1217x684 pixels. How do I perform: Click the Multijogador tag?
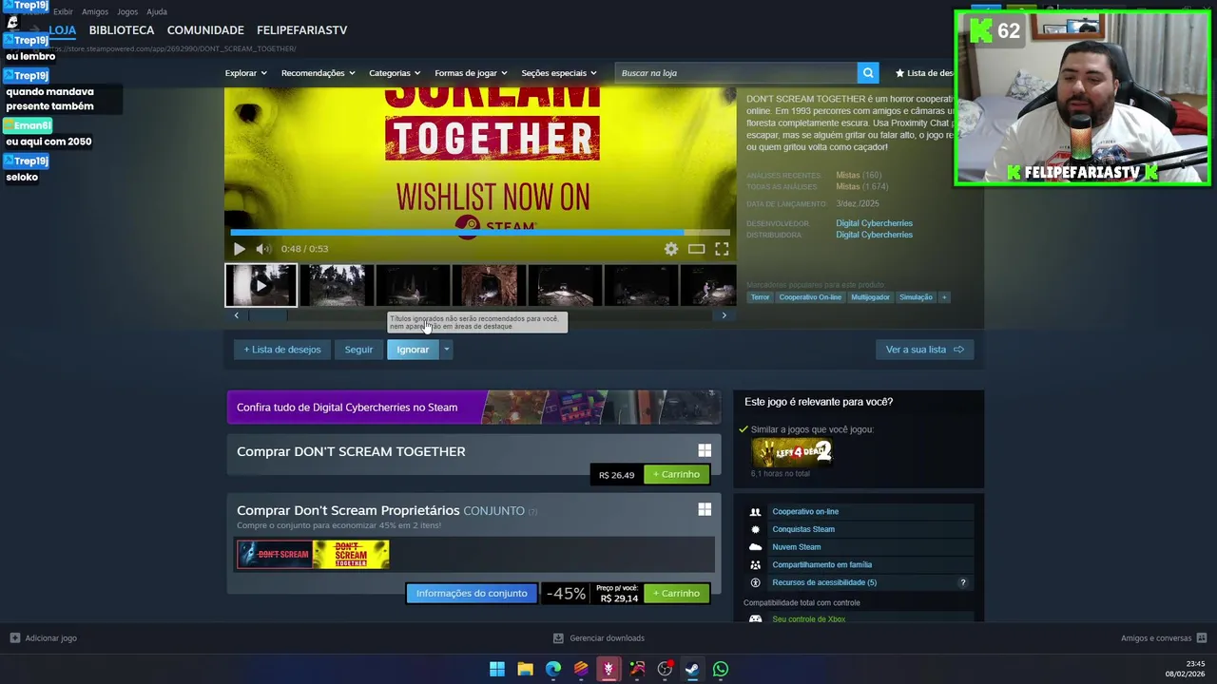pos(870,297)
